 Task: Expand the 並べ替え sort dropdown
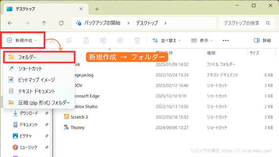(167, 40)
